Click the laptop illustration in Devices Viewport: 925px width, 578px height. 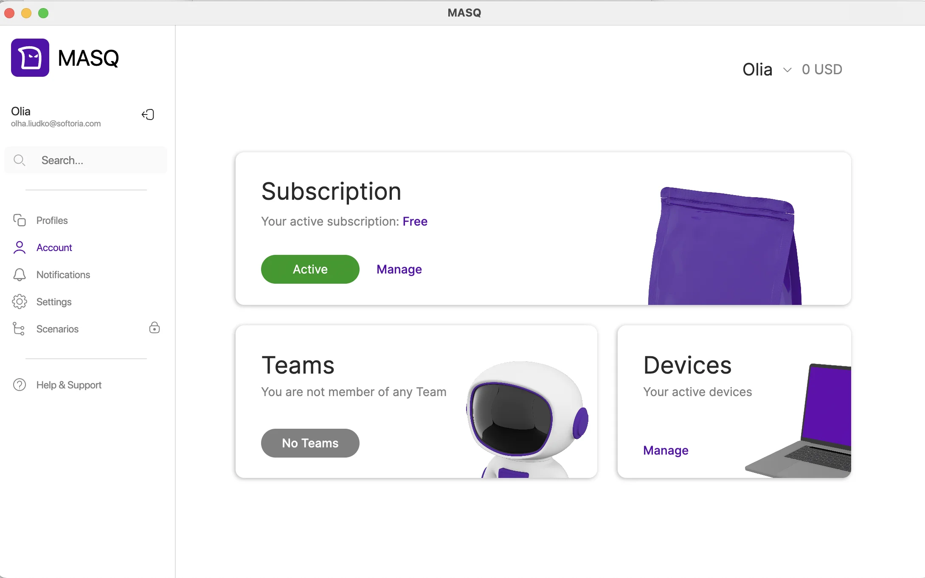tap(798, 420)
